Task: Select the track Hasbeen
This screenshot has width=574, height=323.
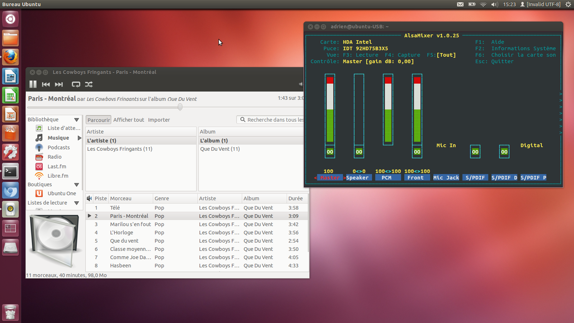Action: coord(197,266)
